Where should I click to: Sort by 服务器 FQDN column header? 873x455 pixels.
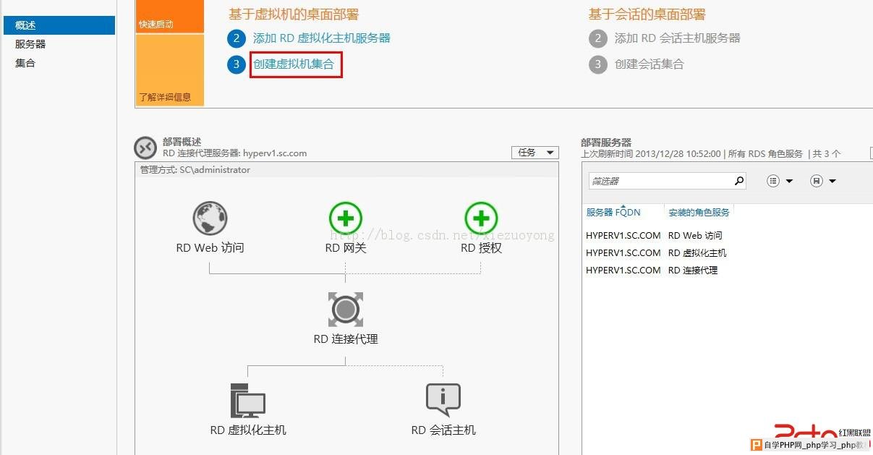[x=613, y=212]
